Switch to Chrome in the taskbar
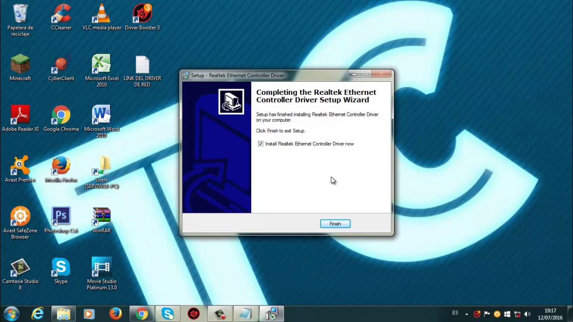The width and height of the screenshot is (573, 322). click(142, 314)
